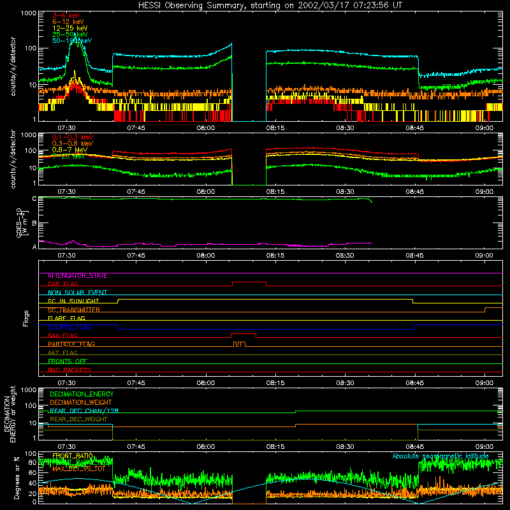Click the 0.3-0.8 MeV legend label
This screenshot has width=510, height=510.
(x=73, y=143)
